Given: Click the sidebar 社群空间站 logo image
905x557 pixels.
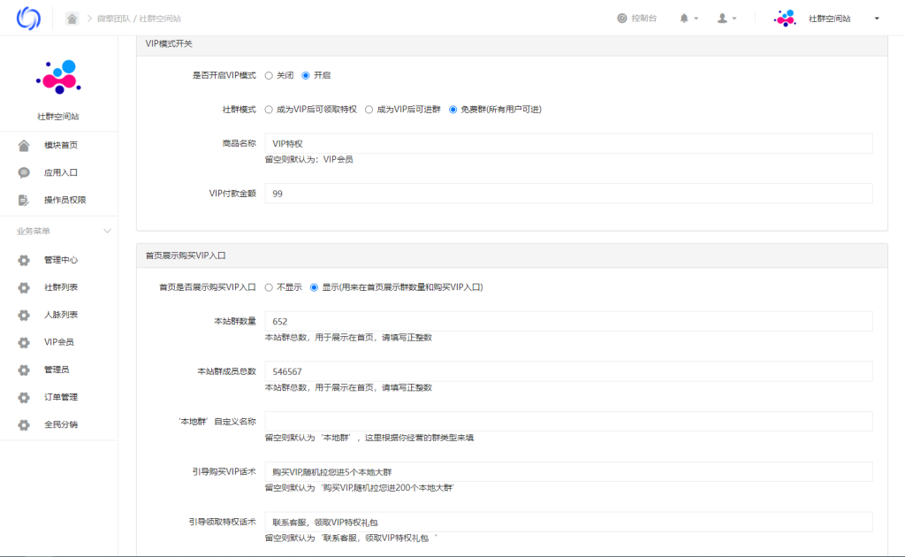Looking at the screenshot, I should tap(58, 77).
